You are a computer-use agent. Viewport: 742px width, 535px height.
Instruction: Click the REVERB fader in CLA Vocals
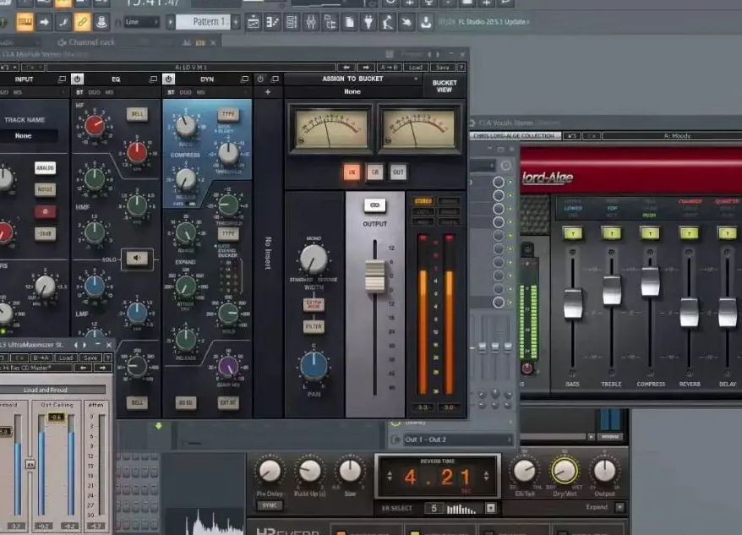(689, 312)
